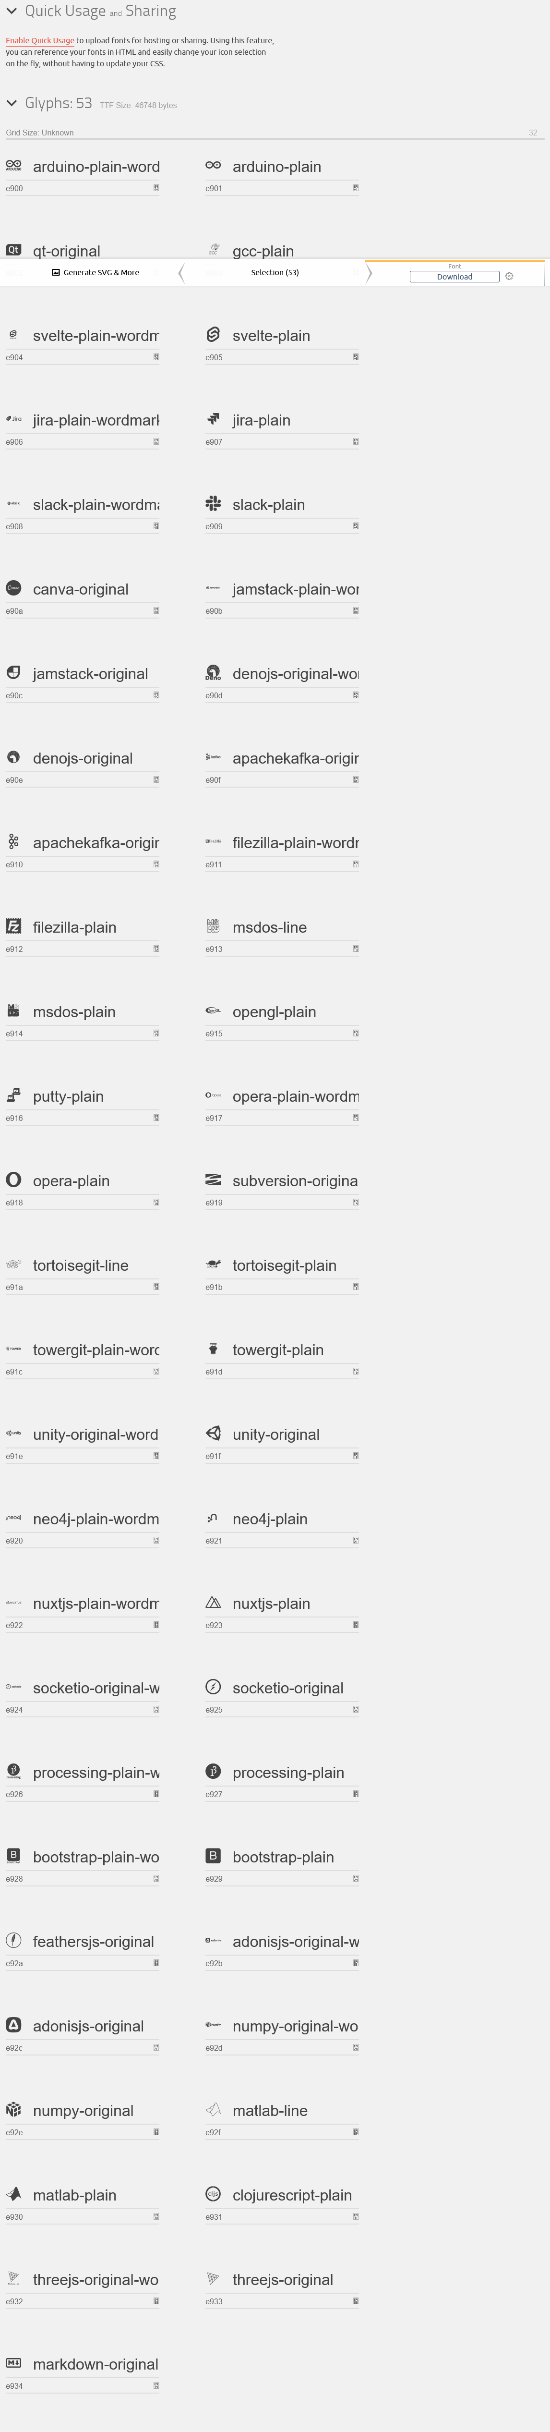Image resolution: width=550 pixels, height=2432 pixels.
Task: Collapse the Quick Usage and Sharing section
Action: 12,12
